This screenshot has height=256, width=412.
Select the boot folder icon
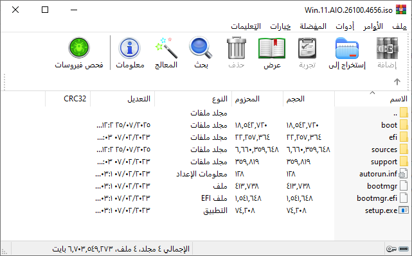pyautogui.click(x=404, y=125)
